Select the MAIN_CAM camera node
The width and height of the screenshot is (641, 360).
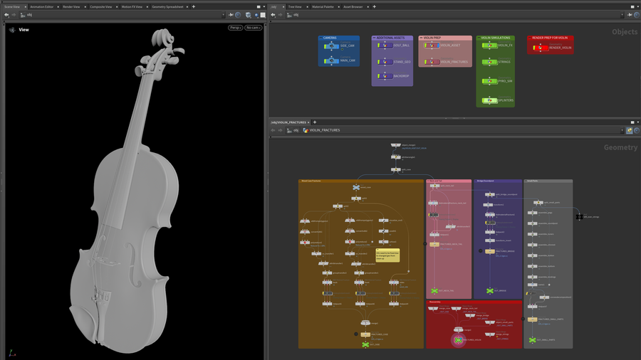(331, 60)
